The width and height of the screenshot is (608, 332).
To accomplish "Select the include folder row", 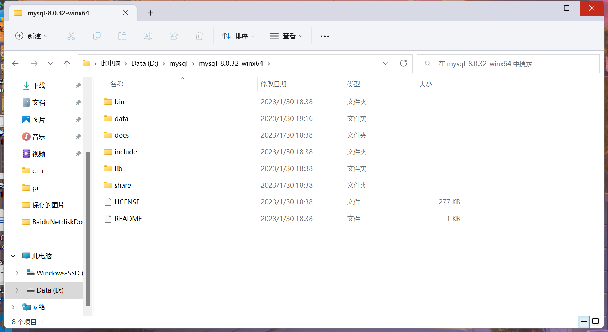I will 282,152.
